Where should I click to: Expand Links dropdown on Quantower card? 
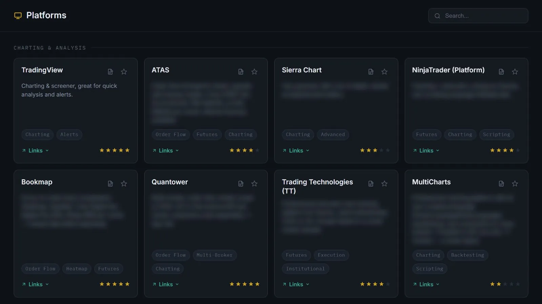(x=166, y=284)
